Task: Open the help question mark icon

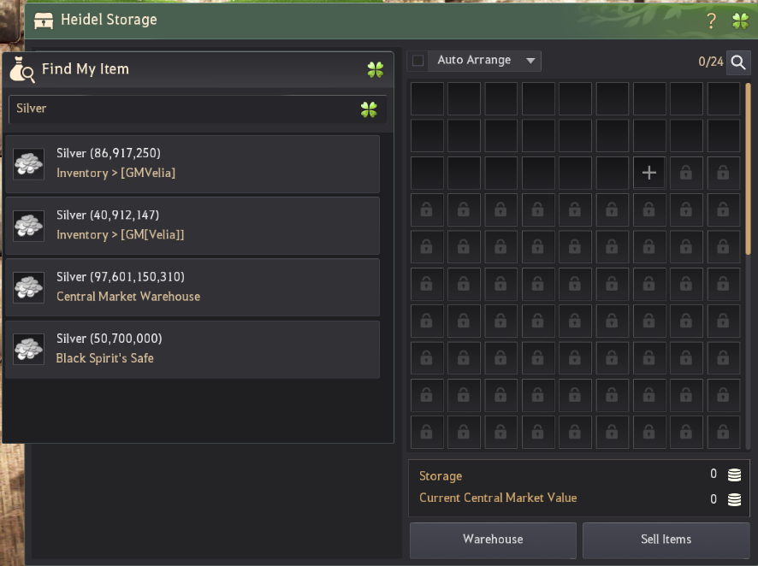Action: click(x=711, y=21)
